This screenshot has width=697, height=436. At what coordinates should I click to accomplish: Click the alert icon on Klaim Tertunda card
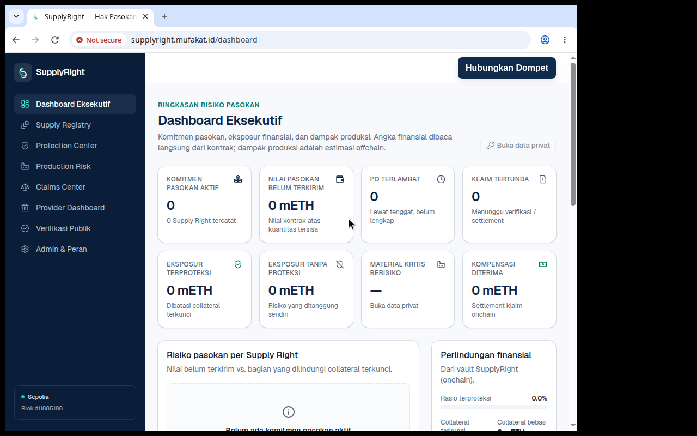coord(543,179)
